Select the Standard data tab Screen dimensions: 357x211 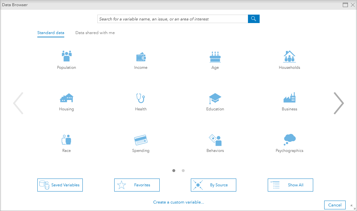(51, 33)
